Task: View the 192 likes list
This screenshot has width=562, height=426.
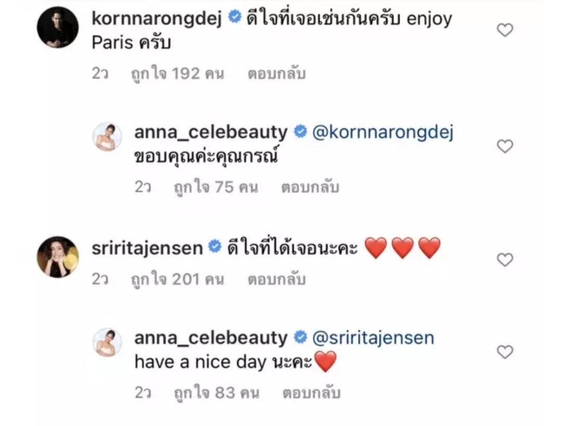Action: coord(178,74)
